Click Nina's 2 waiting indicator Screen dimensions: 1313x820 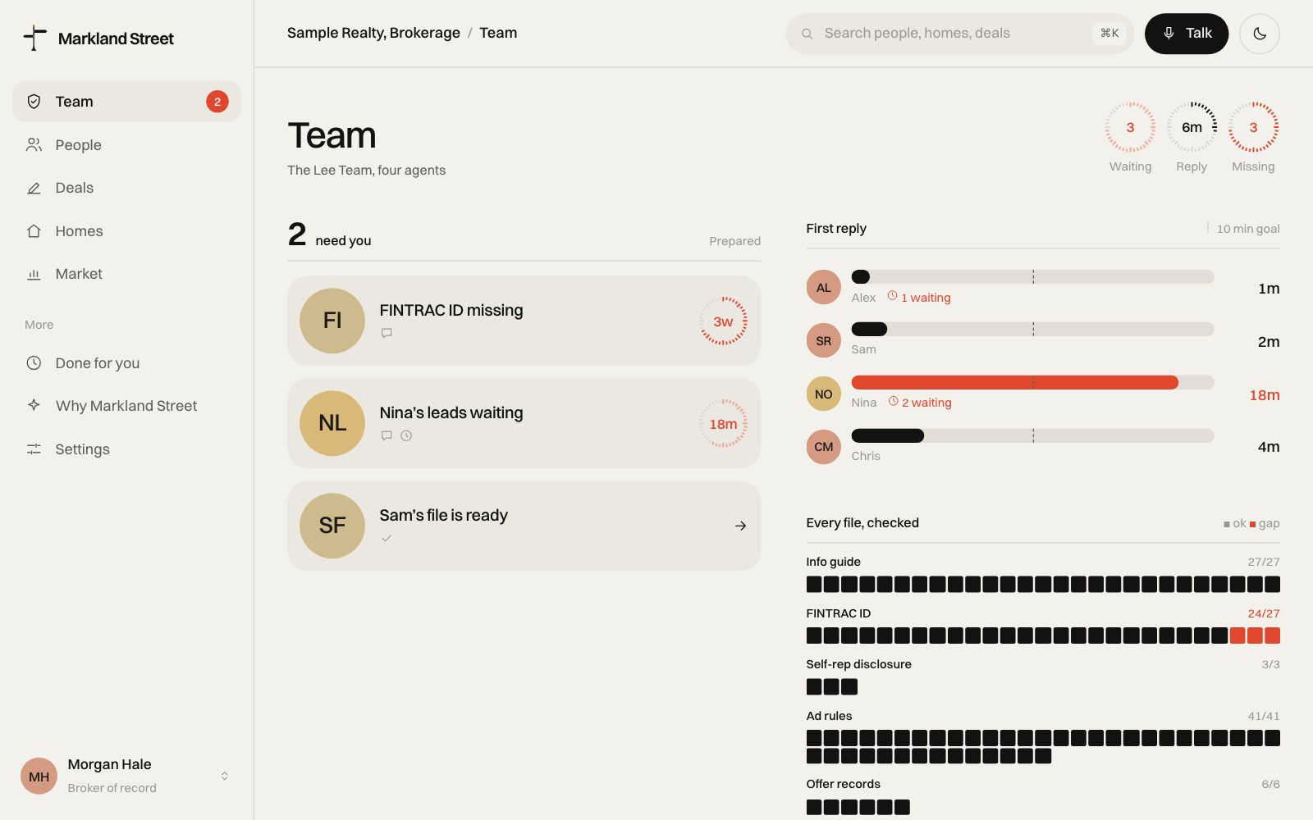(x=920, y=402)
